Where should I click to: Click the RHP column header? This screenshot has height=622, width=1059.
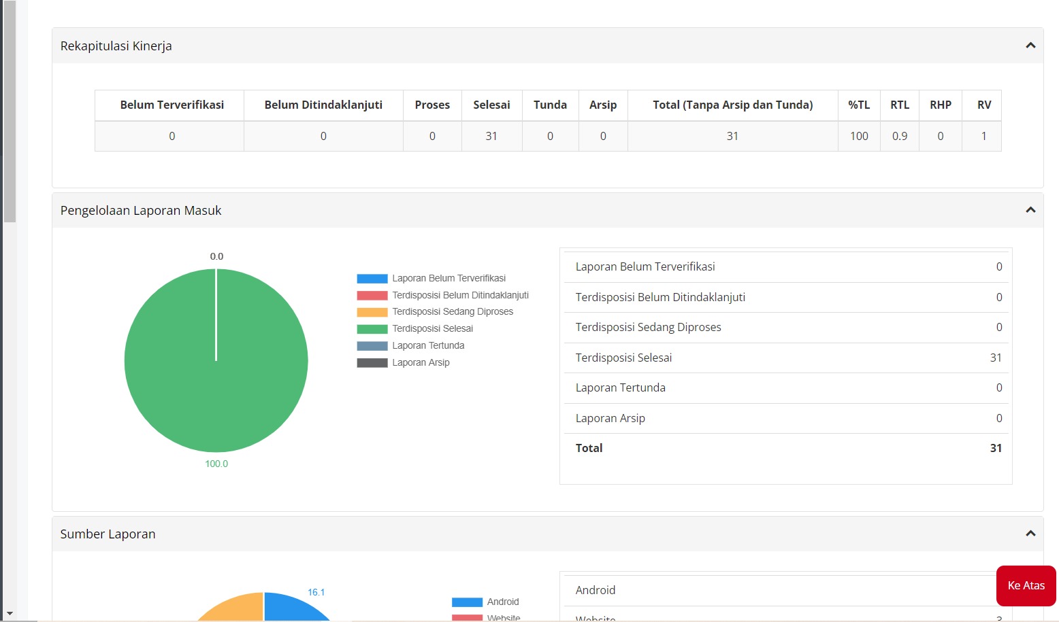pos(941,105)
